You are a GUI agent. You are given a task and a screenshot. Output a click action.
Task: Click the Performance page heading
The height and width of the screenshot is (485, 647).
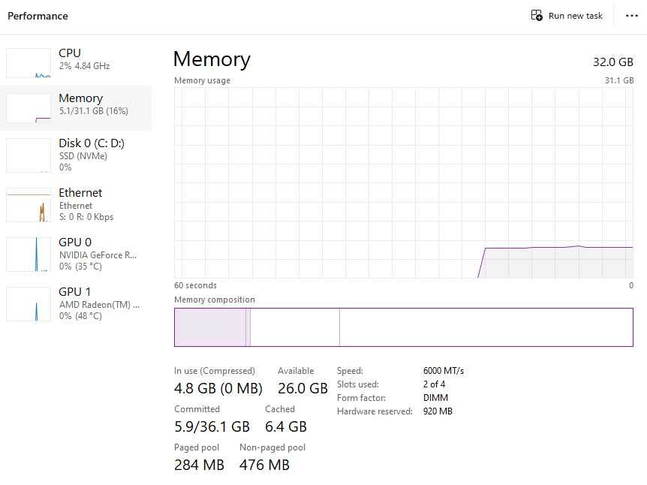click(x=38, y=16)
